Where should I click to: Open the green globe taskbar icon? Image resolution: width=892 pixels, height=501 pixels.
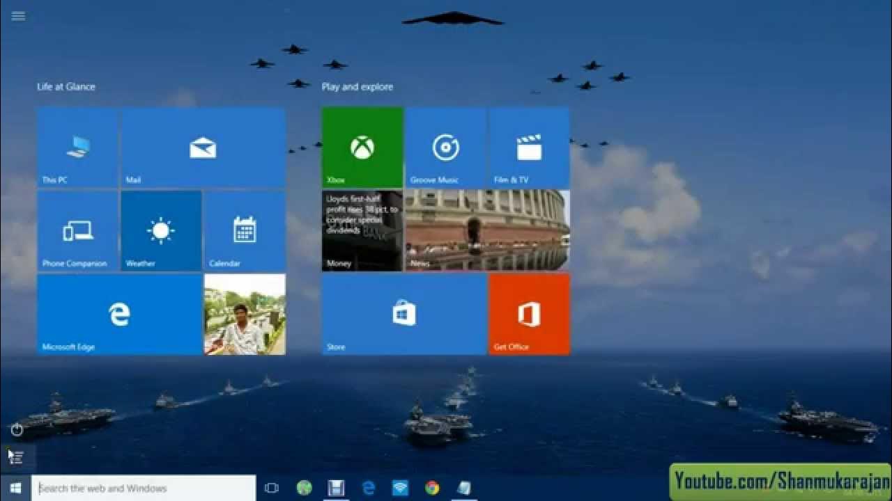pos(304,488)
